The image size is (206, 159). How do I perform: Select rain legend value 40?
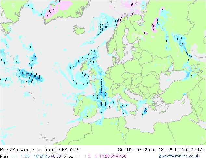tap(53, 156)
